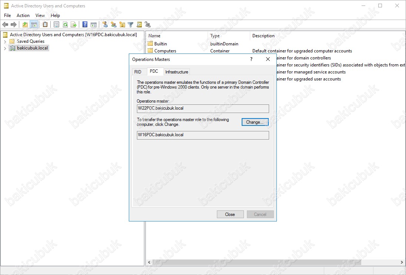This screenshot has width=406, height=275.
Task: Click the Builtin folder icon
Action: click(150, 44)
